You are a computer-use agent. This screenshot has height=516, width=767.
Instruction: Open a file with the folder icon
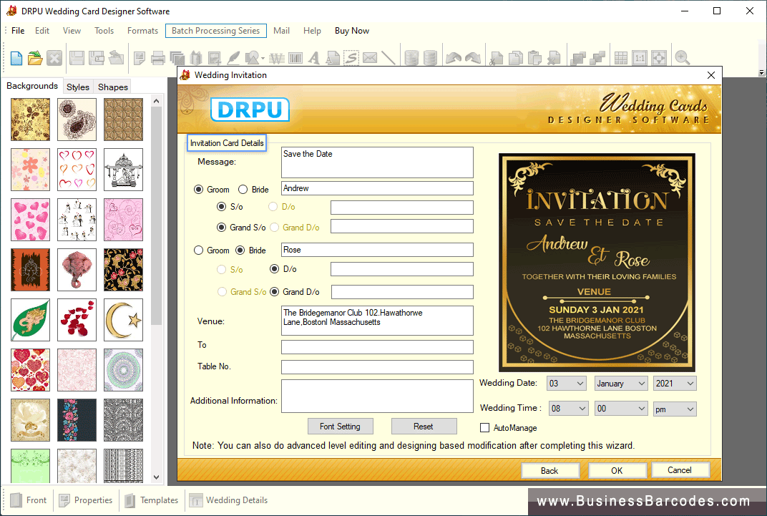pos(35,58)
